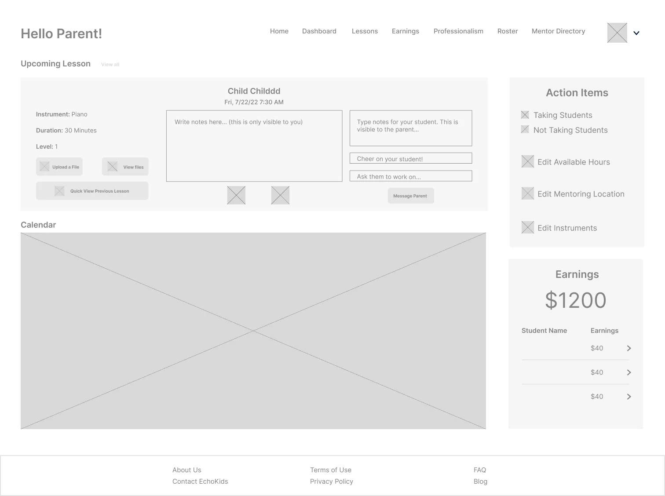This screenshot has width=665, height=496.
Task: Open the second $40 earnings row chevron
Action: point(629,372)
